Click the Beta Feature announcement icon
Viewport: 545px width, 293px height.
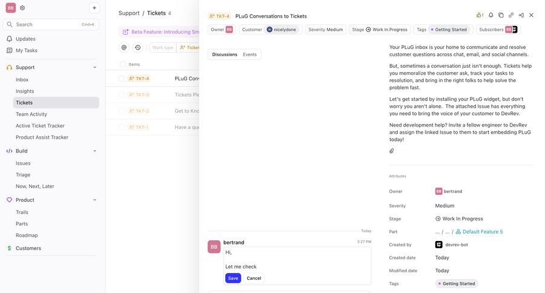click(x=125, y=32)
